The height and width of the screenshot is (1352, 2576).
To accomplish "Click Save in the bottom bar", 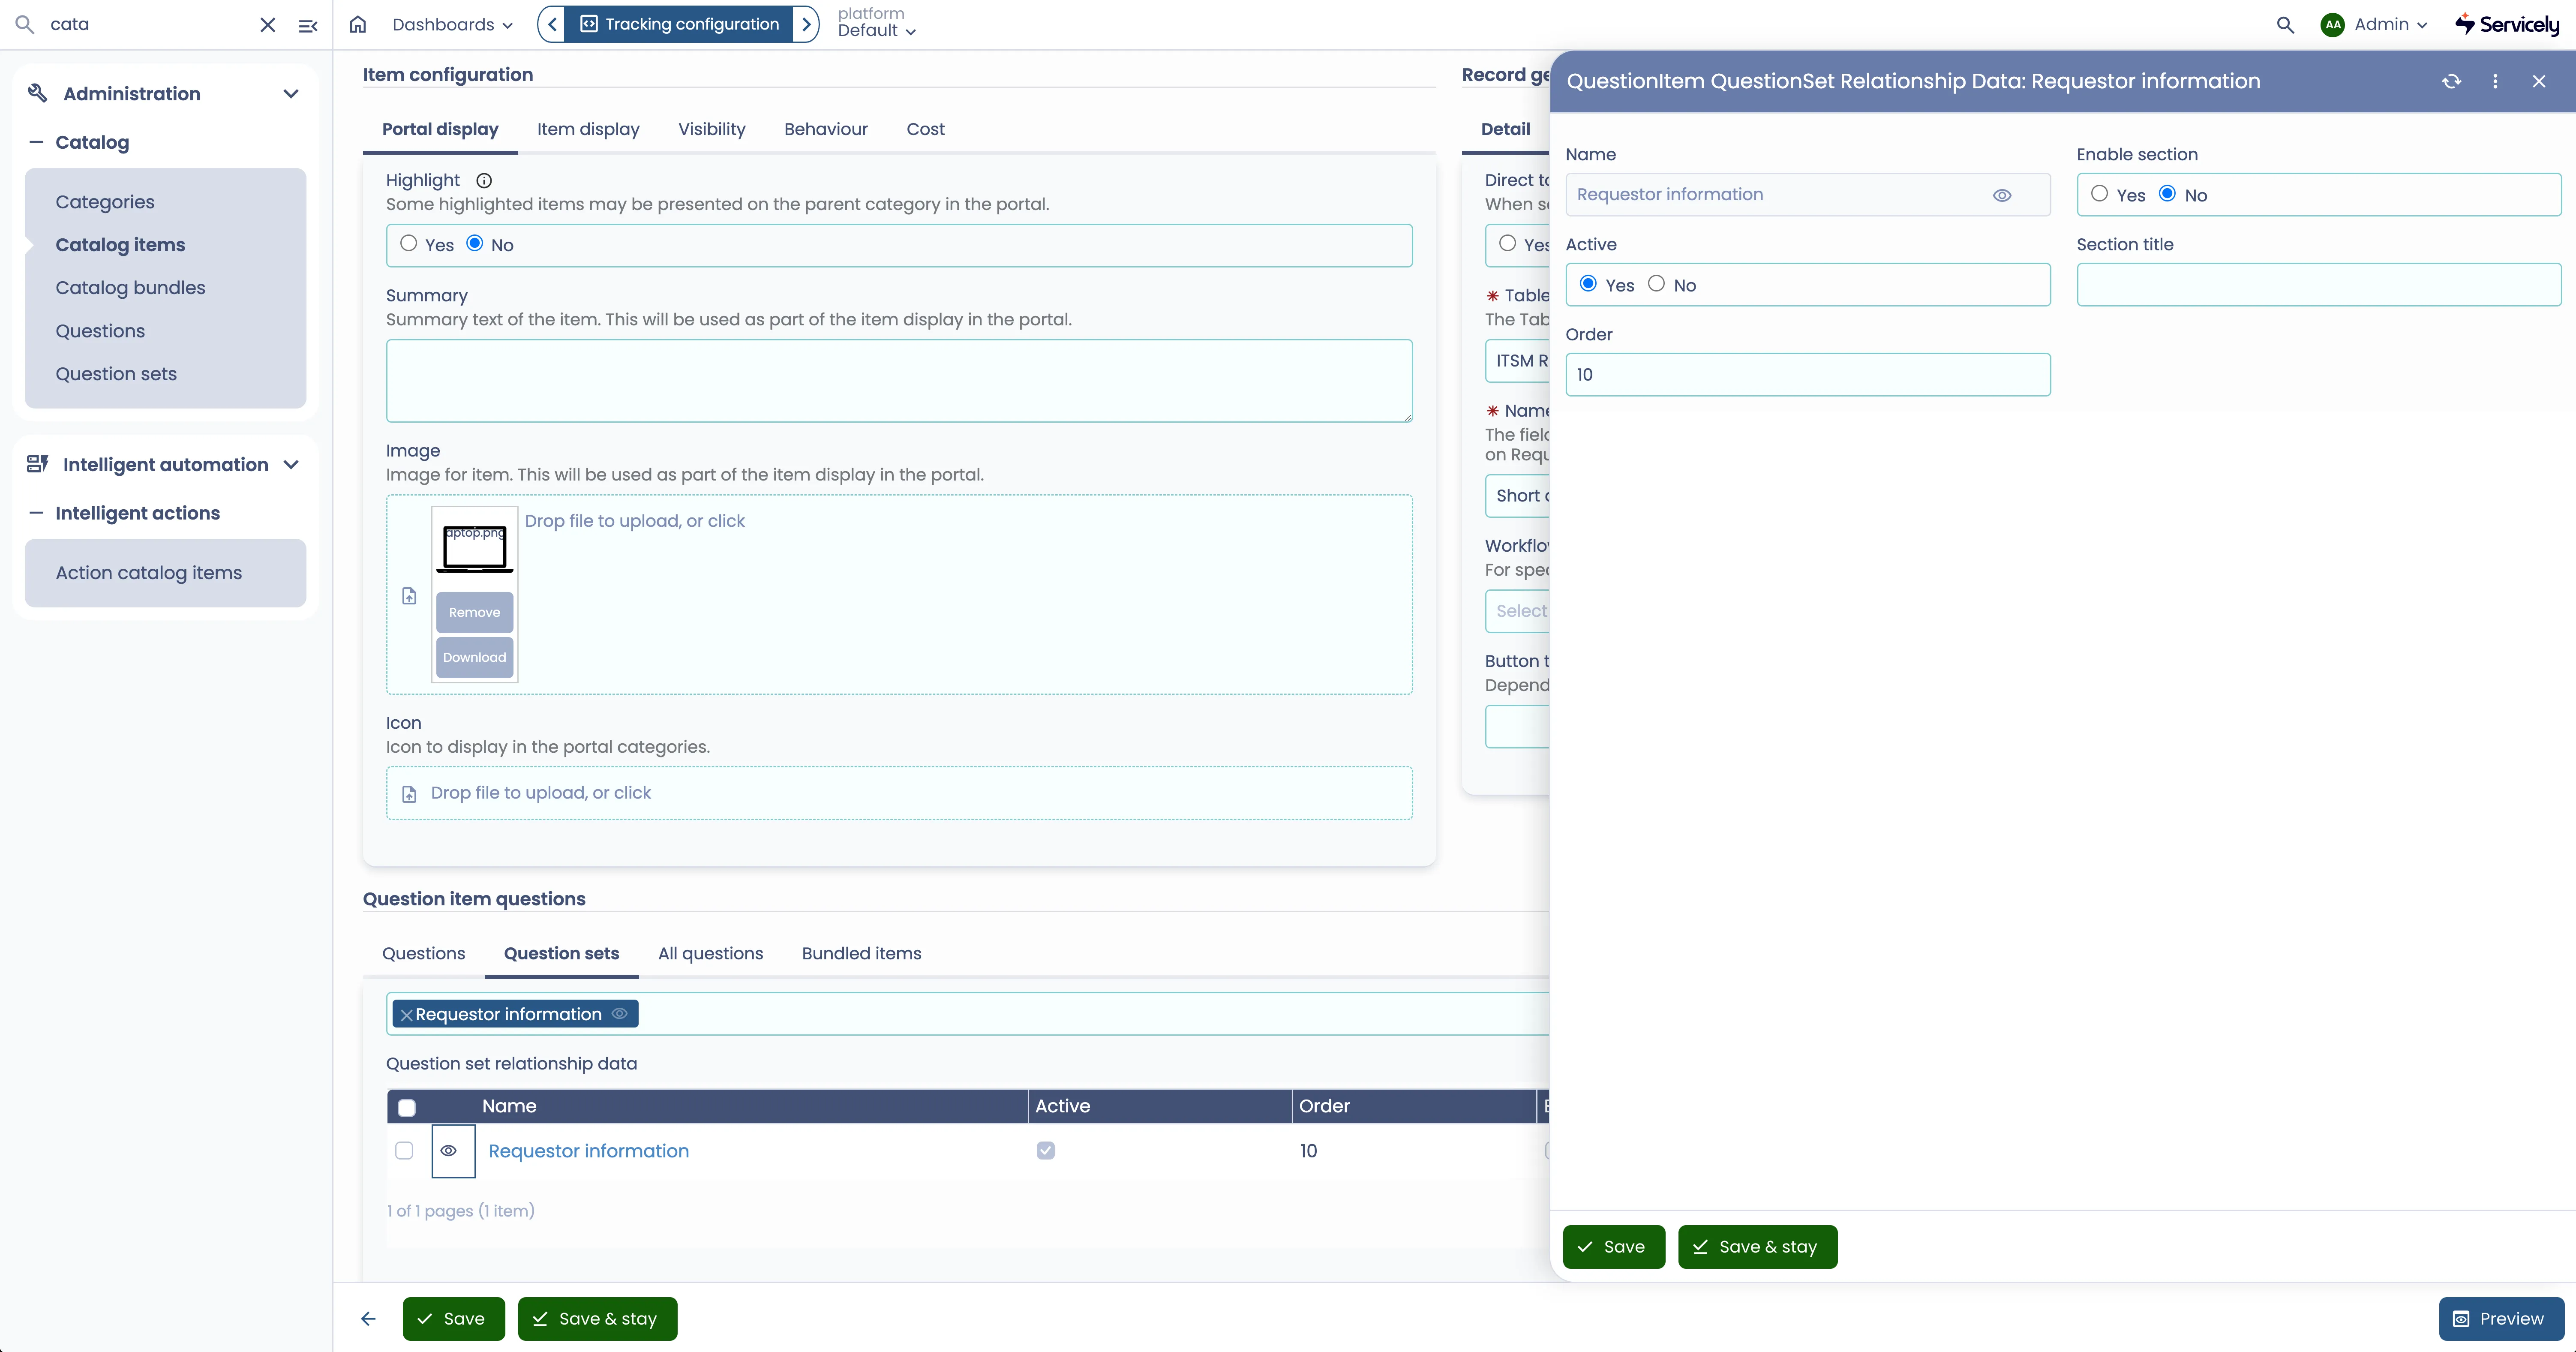I will 454,1319.
